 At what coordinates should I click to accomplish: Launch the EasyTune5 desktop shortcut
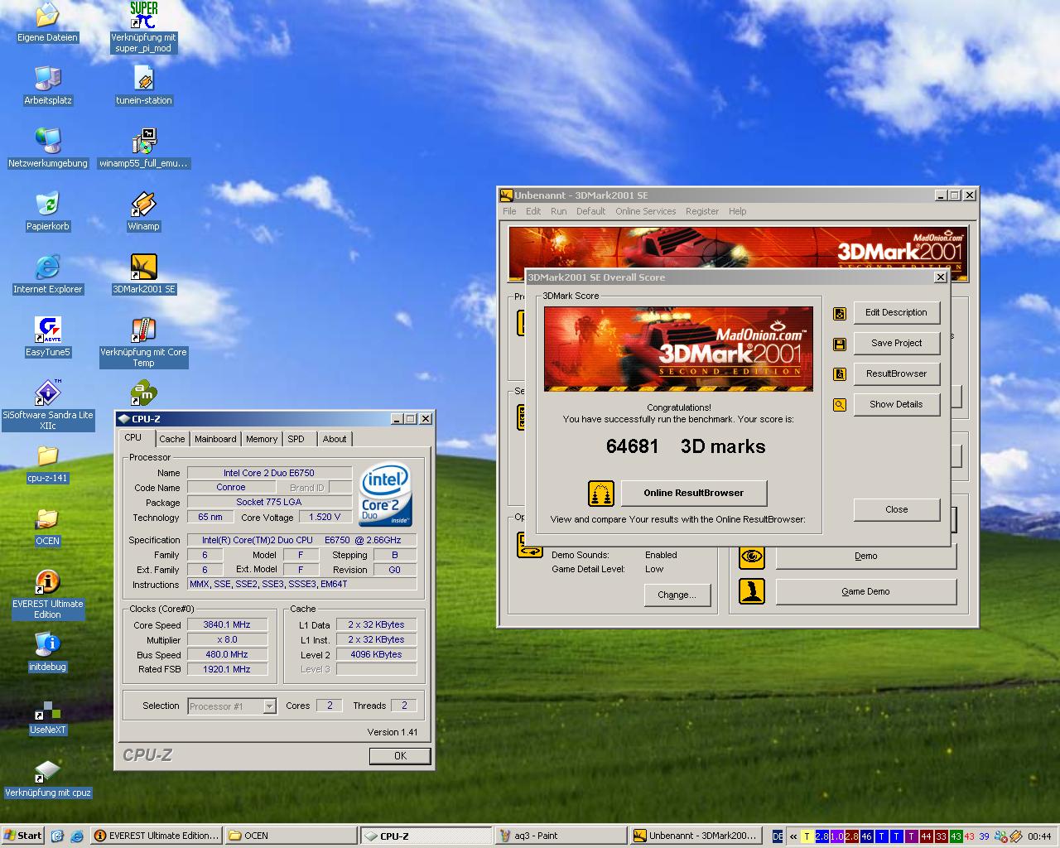47,330
